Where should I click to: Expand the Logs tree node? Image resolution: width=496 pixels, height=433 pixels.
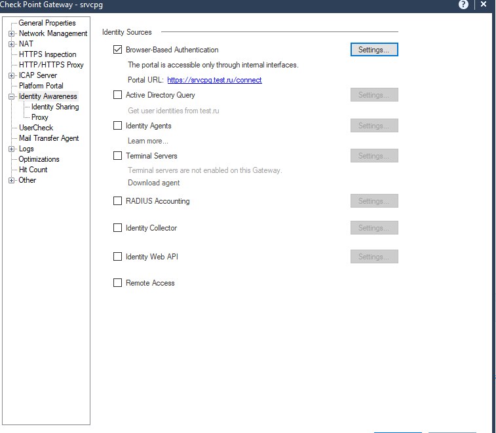(x=11, y=149)
